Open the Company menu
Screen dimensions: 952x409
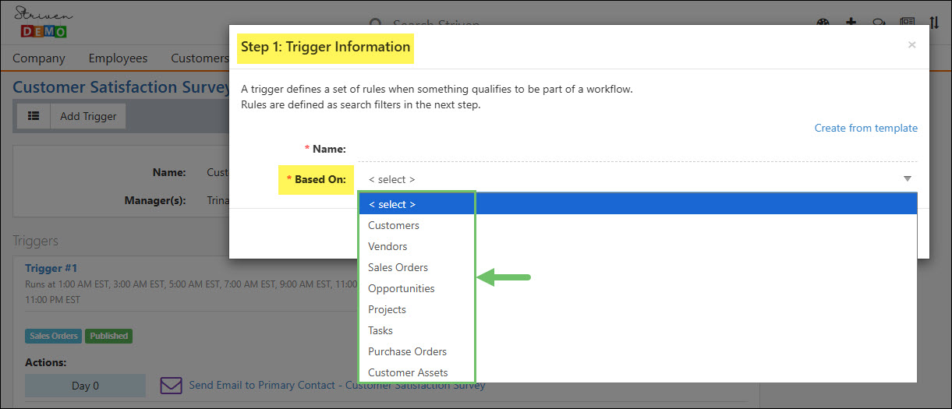click(x=39, y=58)
